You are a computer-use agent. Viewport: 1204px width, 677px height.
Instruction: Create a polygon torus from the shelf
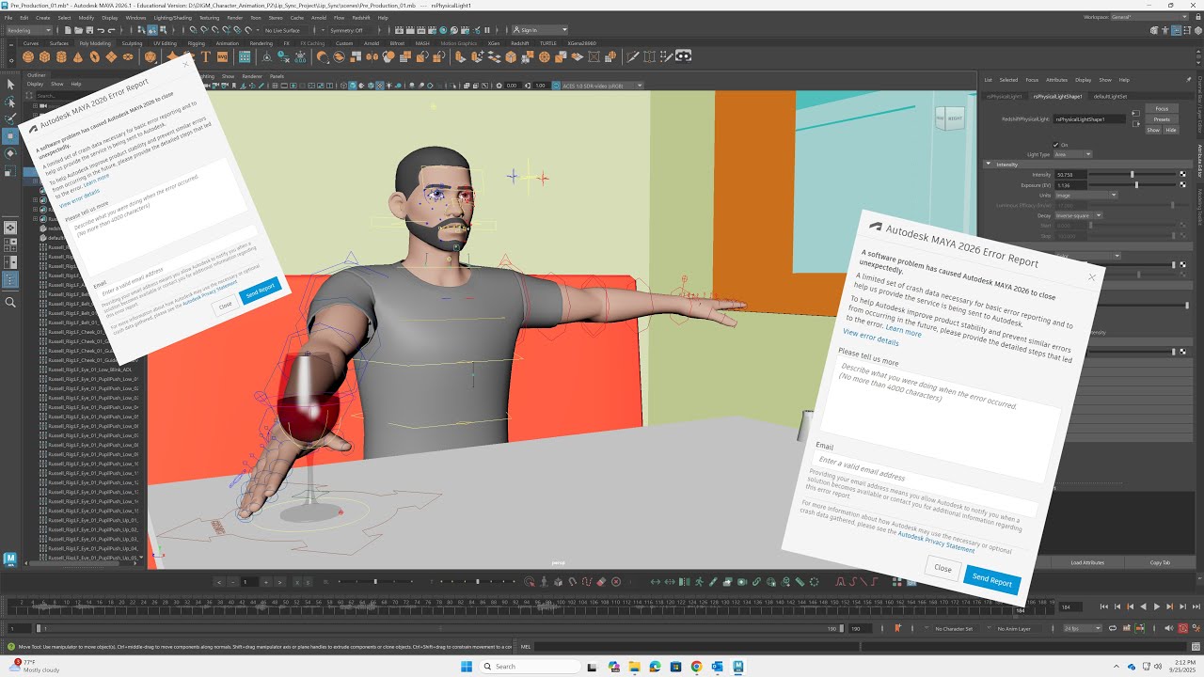[x=94, y=56]
